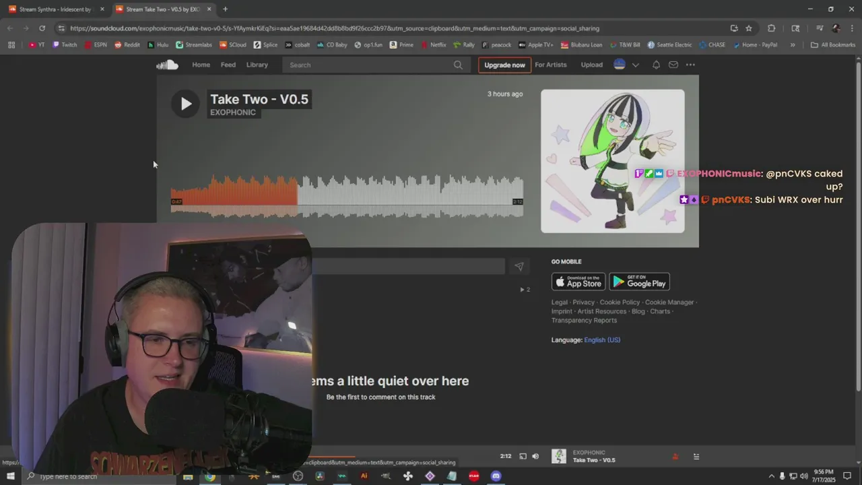Open the CHASE bookmark
Viewport: 862px width, 485px height.
712,45
